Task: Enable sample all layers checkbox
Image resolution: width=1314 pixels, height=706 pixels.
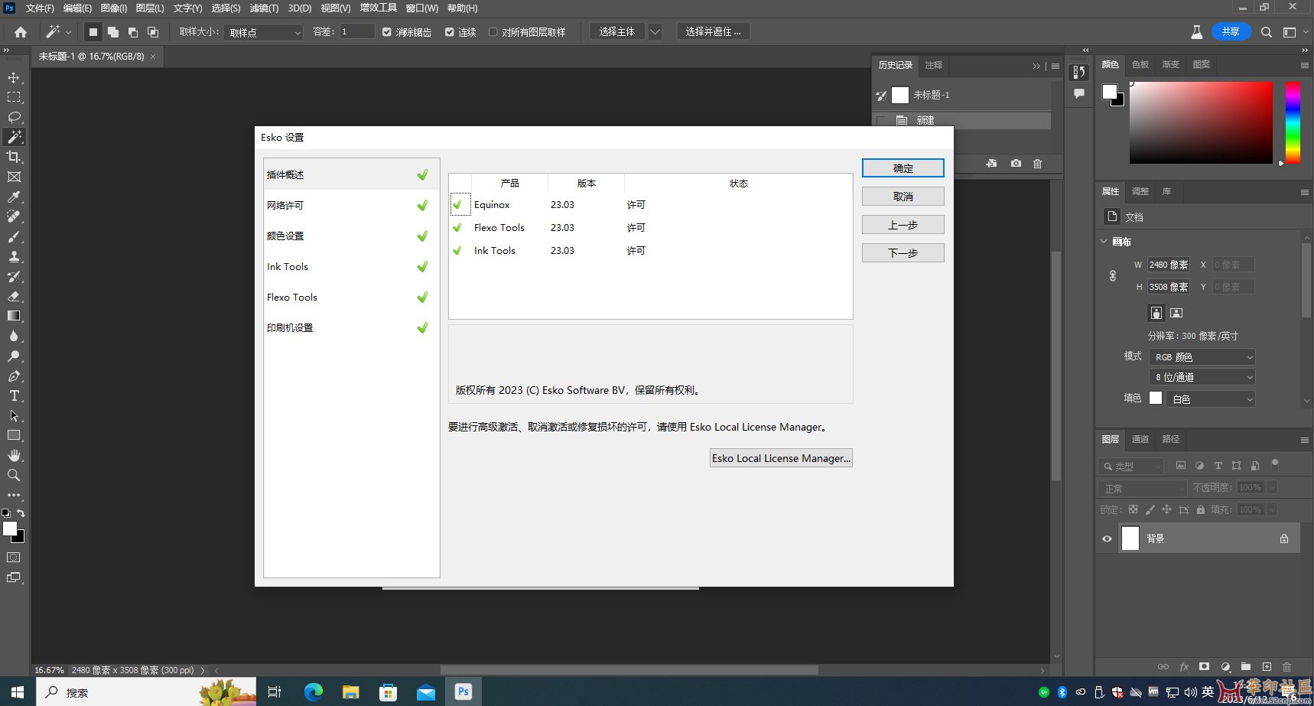Action: coord(493,32)
